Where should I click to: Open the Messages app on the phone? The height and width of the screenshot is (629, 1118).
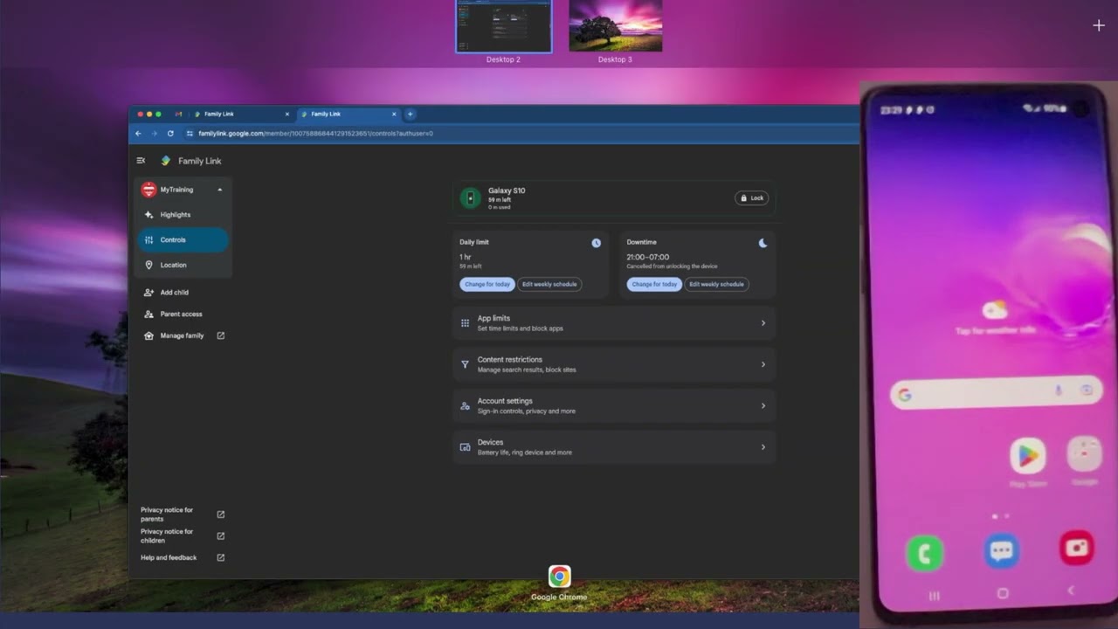point(1002,551)
